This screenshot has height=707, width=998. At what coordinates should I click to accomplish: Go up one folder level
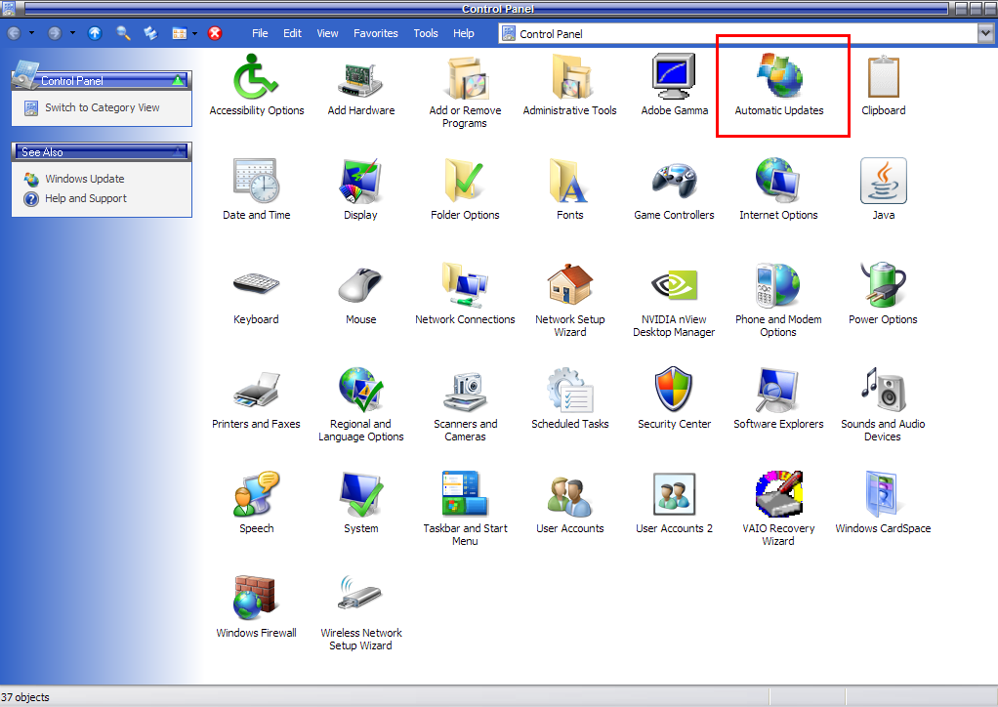click(94, 33)
